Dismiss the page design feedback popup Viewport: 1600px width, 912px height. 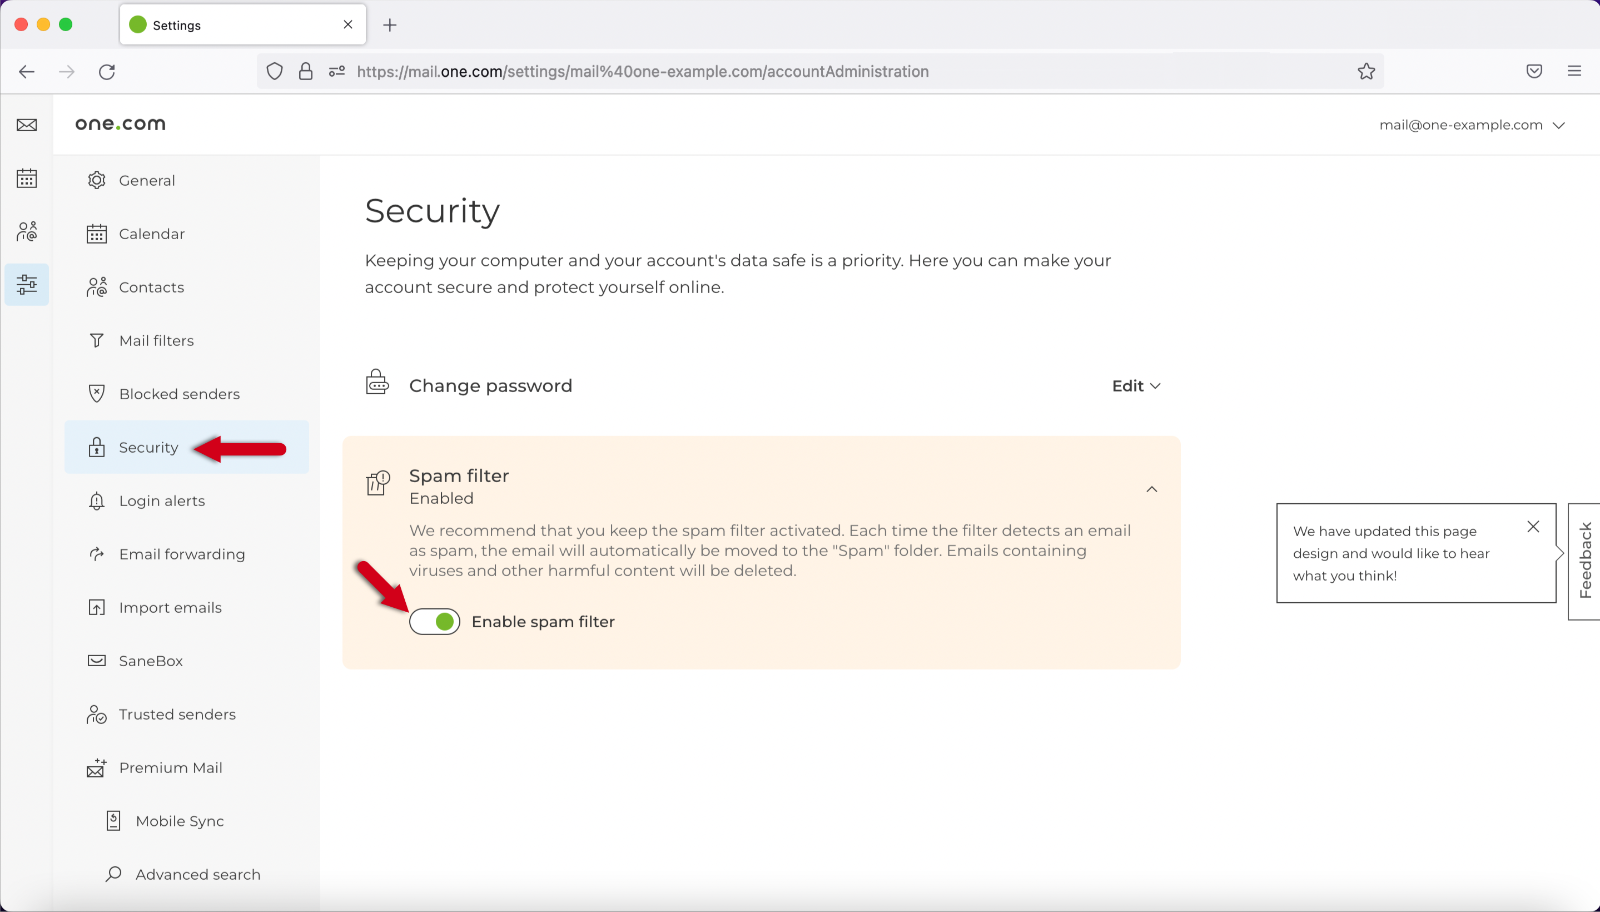(1532, 526)
